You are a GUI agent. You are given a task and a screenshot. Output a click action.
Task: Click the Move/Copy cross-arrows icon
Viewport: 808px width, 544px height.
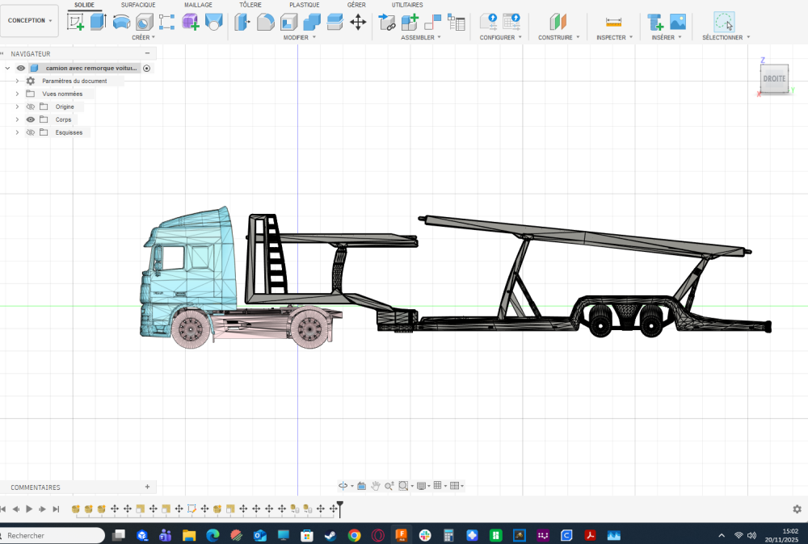tap(358, 22)
